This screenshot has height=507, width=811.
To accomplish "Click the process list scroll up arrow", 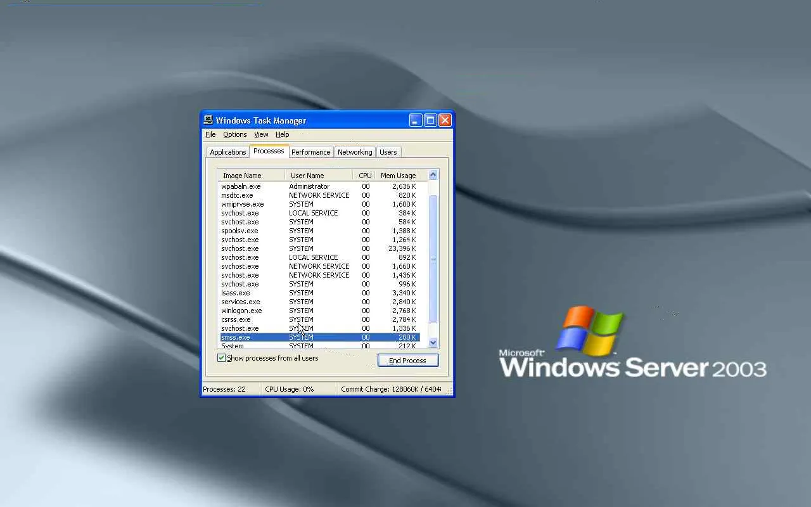I will [x=433, y=175].
